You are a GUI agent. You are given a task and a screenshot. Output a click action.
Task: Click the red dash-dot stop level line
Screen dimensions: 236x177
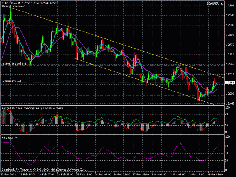[113, 95]
